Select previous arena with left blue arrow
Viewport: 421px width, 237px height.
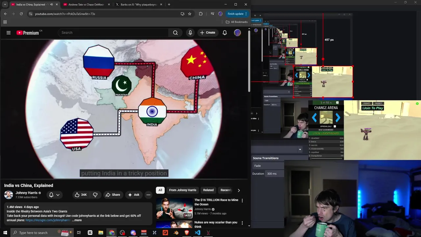pos(314,118)
